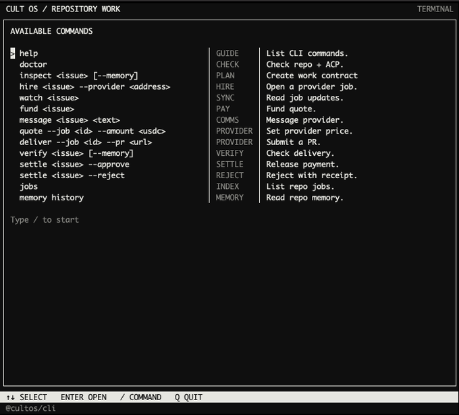Click the 'List repo jobs.' description
Image resolution: width=459 pixels, height=415 pixels.
pyautogui.click(x=300, y=187)
